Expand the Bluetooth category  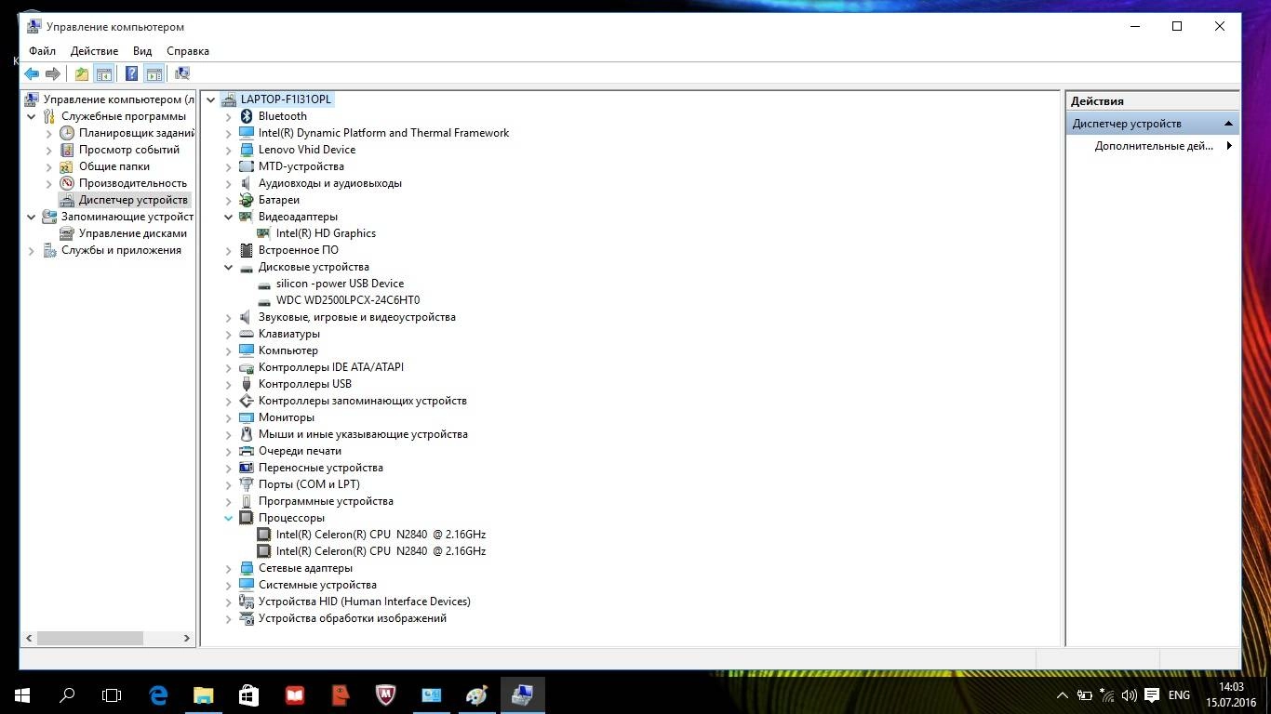229,116
